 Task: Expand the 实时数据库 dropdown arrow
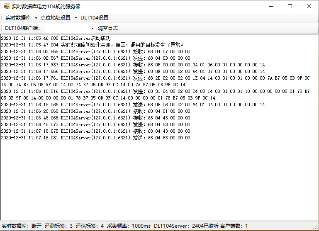tap(36, 18)
